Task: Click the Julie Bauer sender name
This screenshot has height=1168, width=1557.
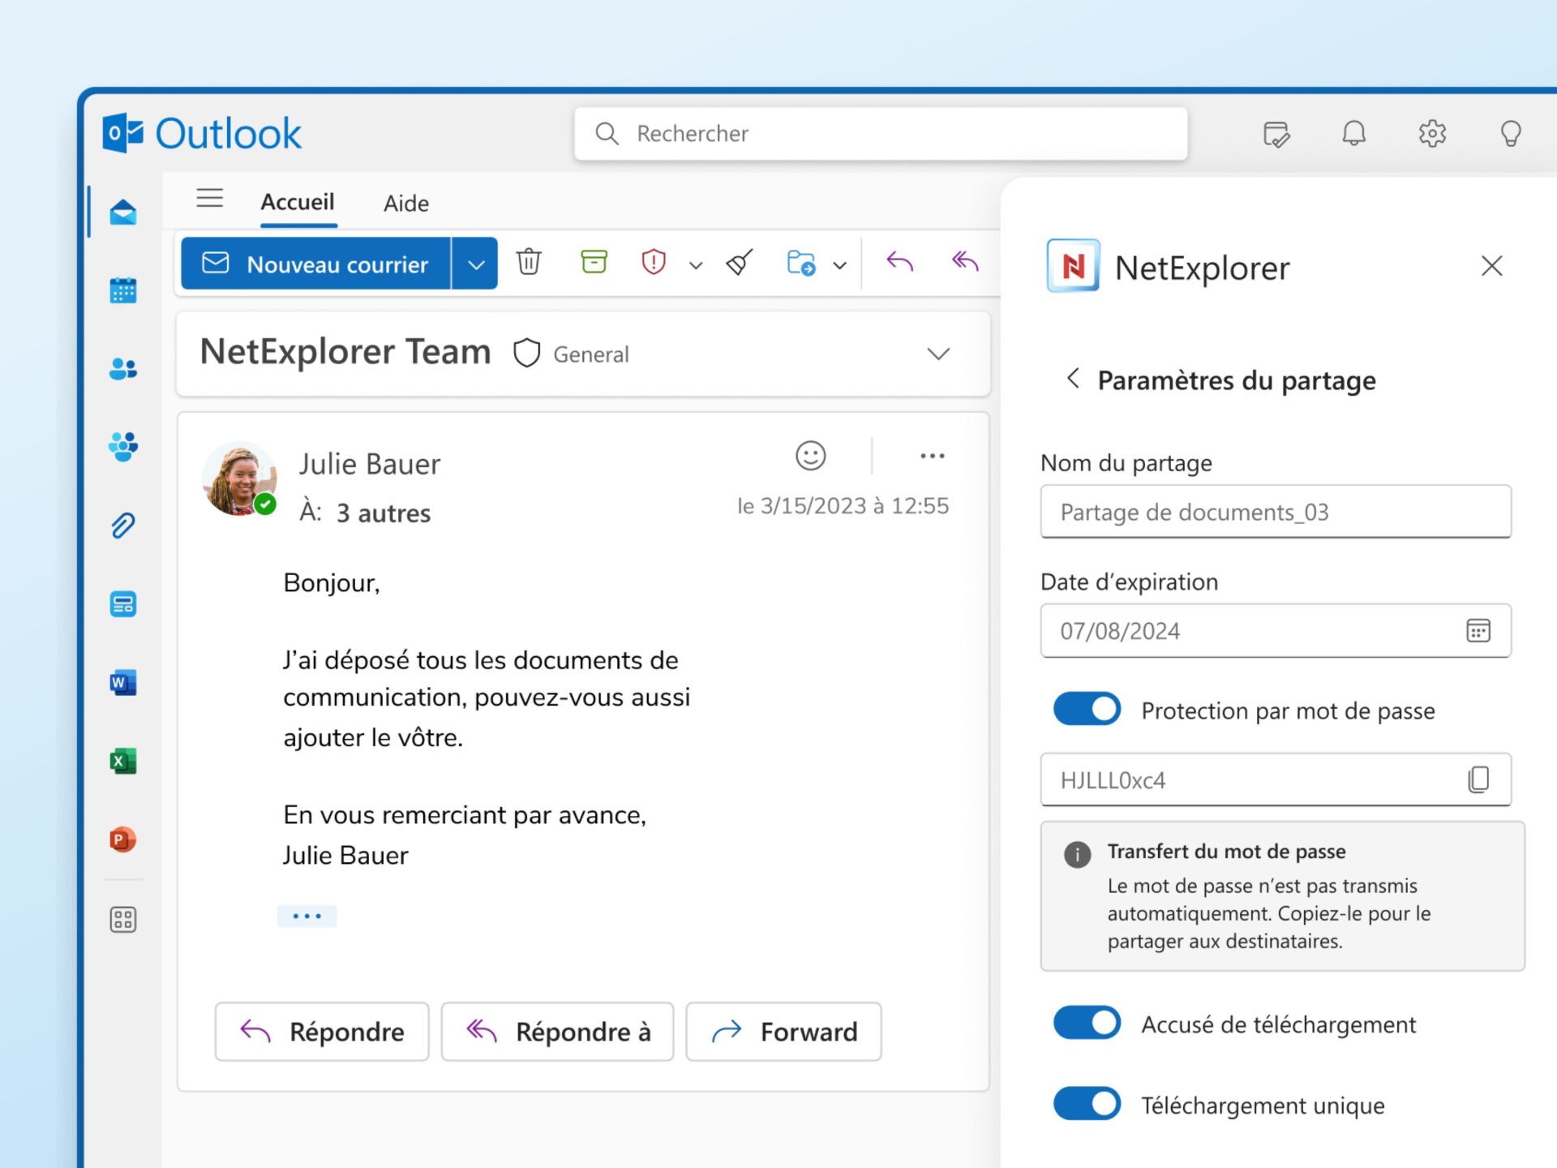Action: 370,465
